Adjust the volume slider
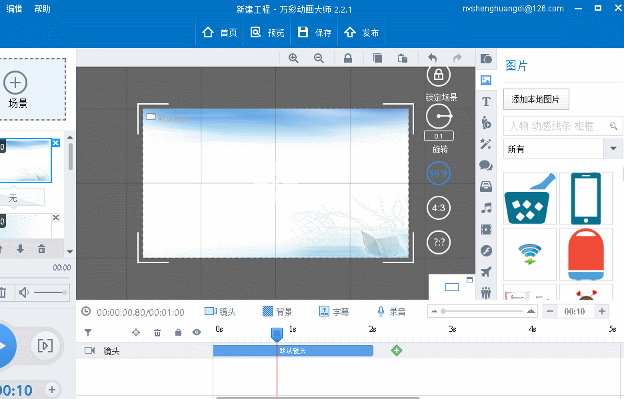624x399 pixels. (x=50, y=293)
